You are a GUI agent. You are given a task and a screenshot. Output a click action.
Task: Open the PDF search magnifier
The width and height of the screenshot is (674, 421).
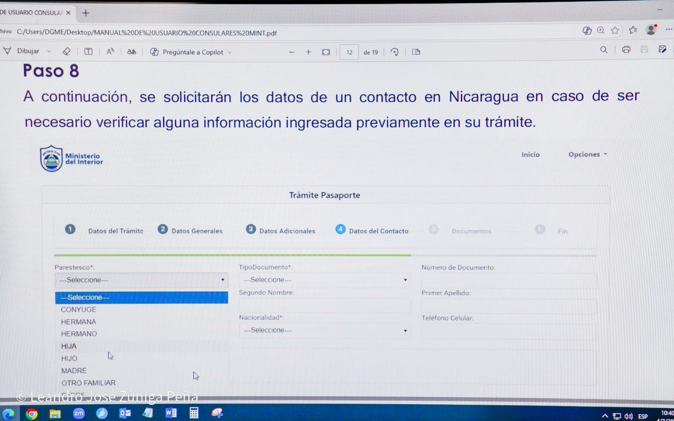pyautogui.click(x=604, y=50)
